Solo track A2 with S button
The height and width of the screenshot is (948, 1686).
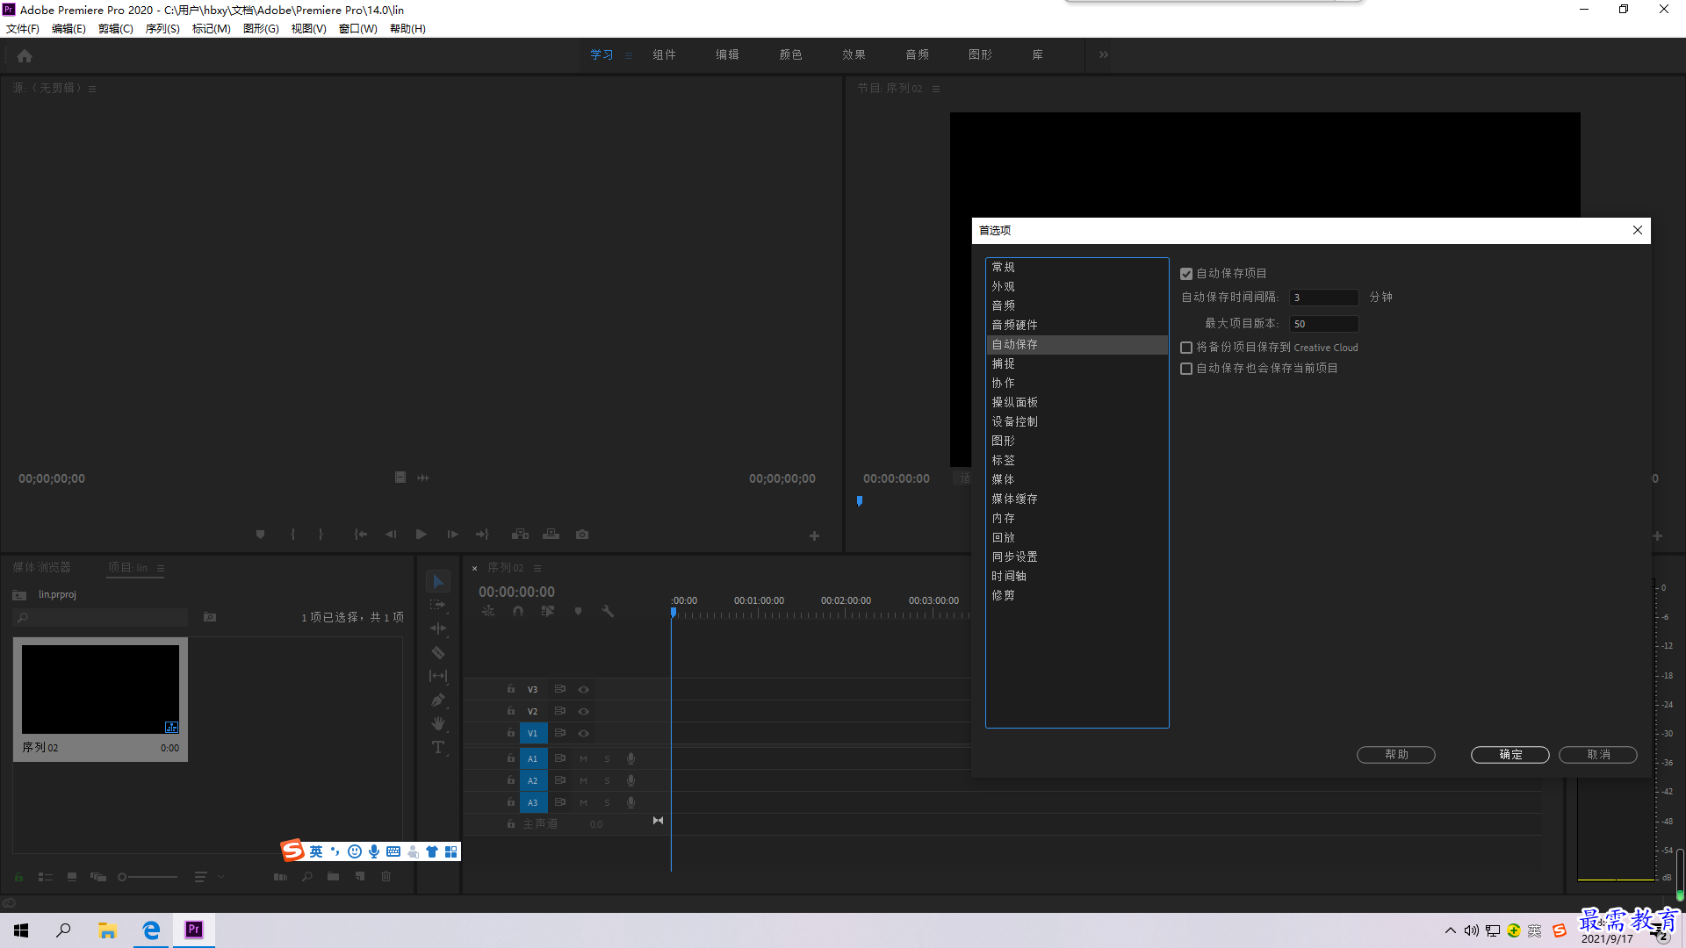(x=607, y=780)
